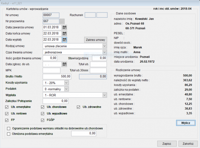Click the Zakończ button
Screen dimensions: 200x148
click(x=188, y=144)
